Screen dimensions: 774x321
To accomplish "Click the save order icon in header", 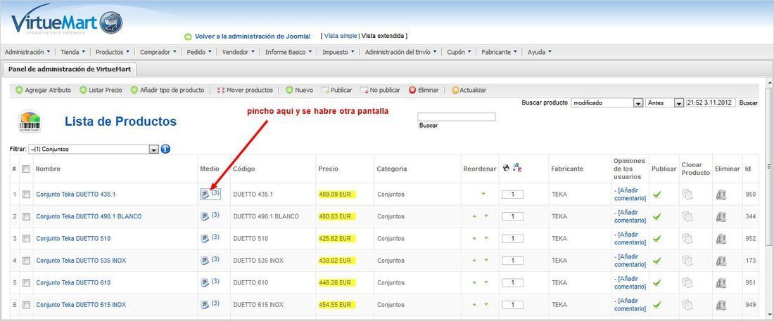I will click(506, 168).
